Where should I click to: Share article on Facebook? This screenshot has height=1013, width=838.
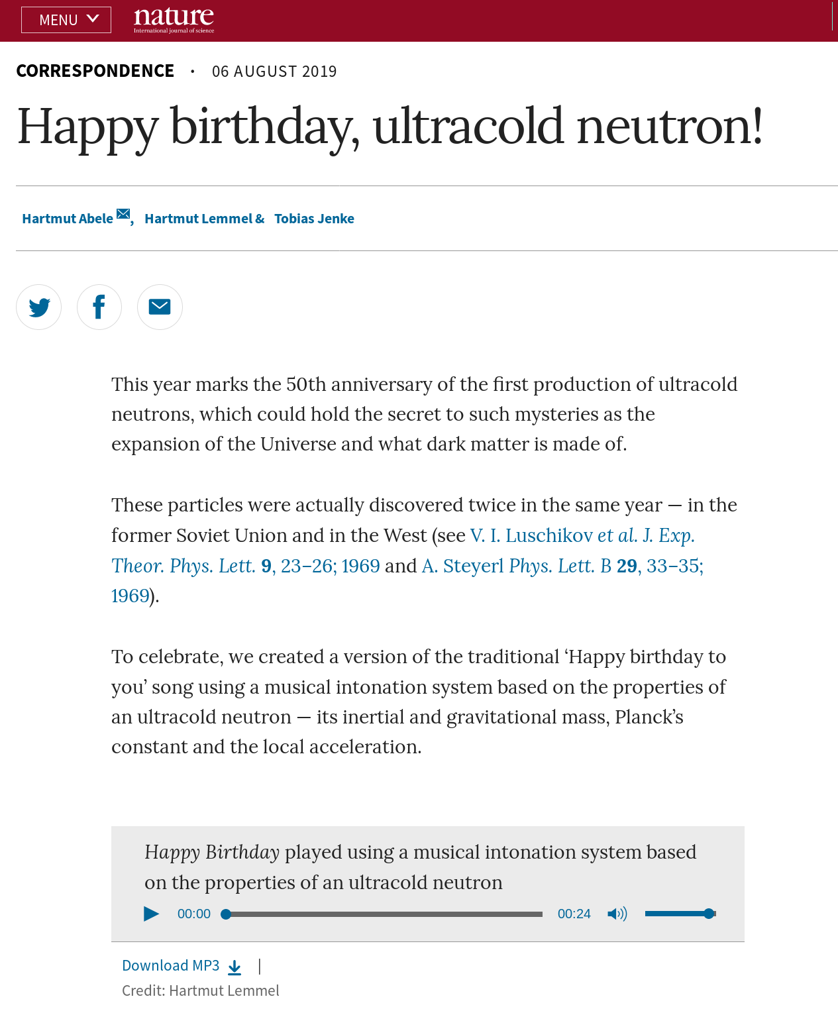[x=99, y=307]
